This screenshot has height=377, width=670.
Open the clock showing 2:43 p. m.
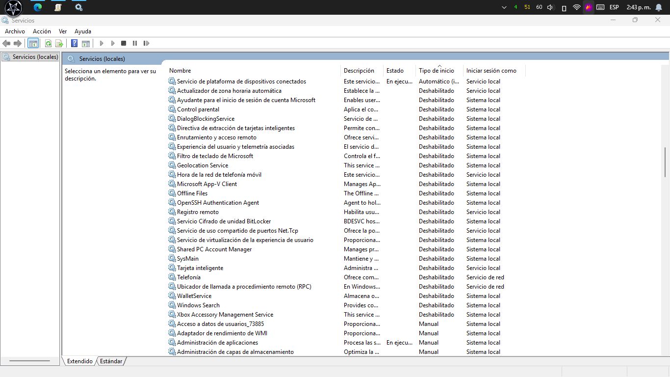639,7
